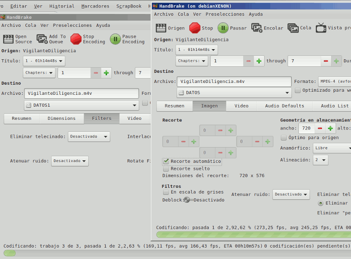Image resolution: width=351 pixels, height=259 pixels.
Task: Open Chapters dropdown in left window
Action: coord(39,73)
